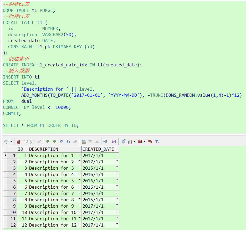Screen dimensions: 246x230
Task: Click the insert record icon
Action: [x=25, y=141]
